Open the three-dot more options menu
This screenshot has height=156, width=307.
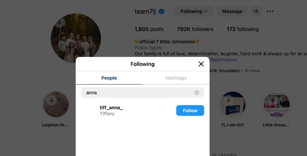click(x=270, y=12)
